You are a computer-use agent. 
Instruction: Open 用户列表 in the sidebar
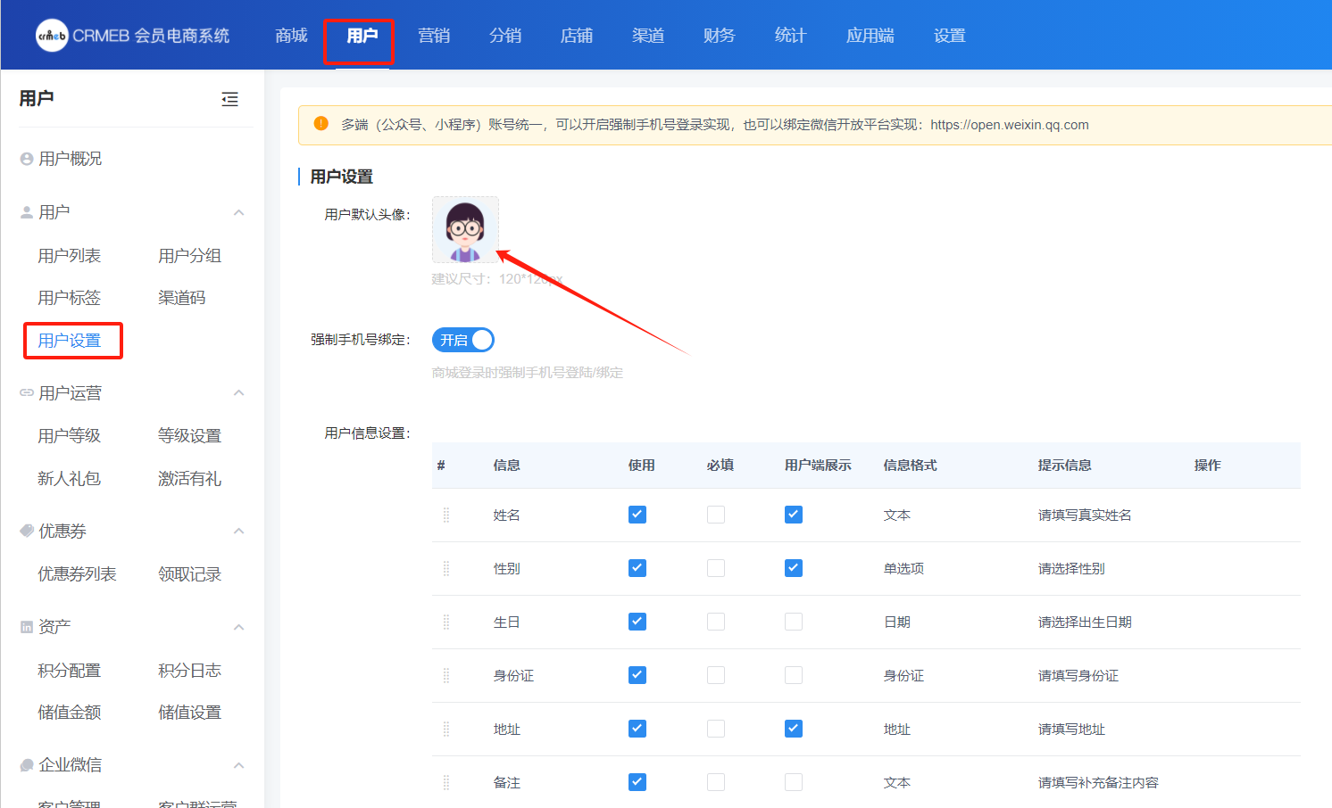[70, 256]
